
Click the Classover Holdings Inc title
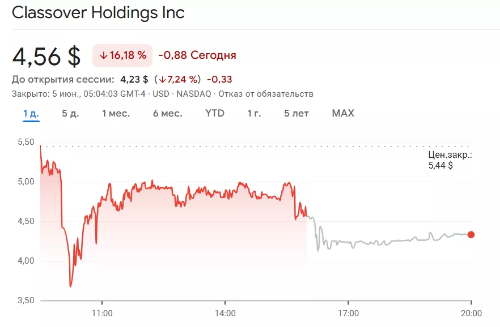[x=98, y=12]
